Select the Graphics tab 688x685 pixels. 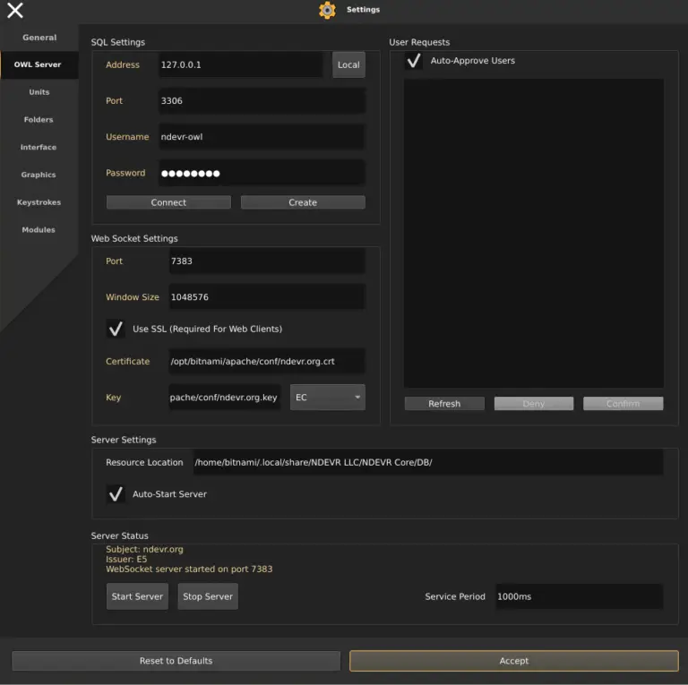pyautogui.click(x=39, y=175)
